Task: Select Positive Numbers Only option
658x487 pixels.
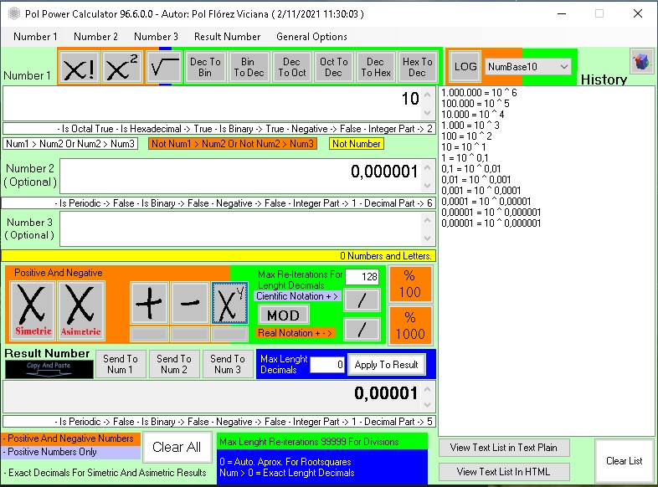Action: [x=70, y=452]
